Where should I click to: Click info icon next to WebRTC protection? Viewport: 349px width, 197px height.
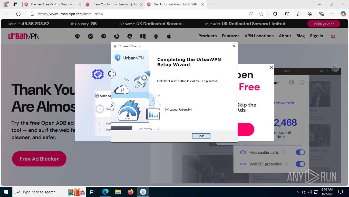point(286,164)
